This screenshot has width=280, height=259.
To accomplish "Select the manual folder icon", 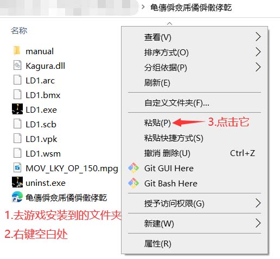I will point(17,51).
